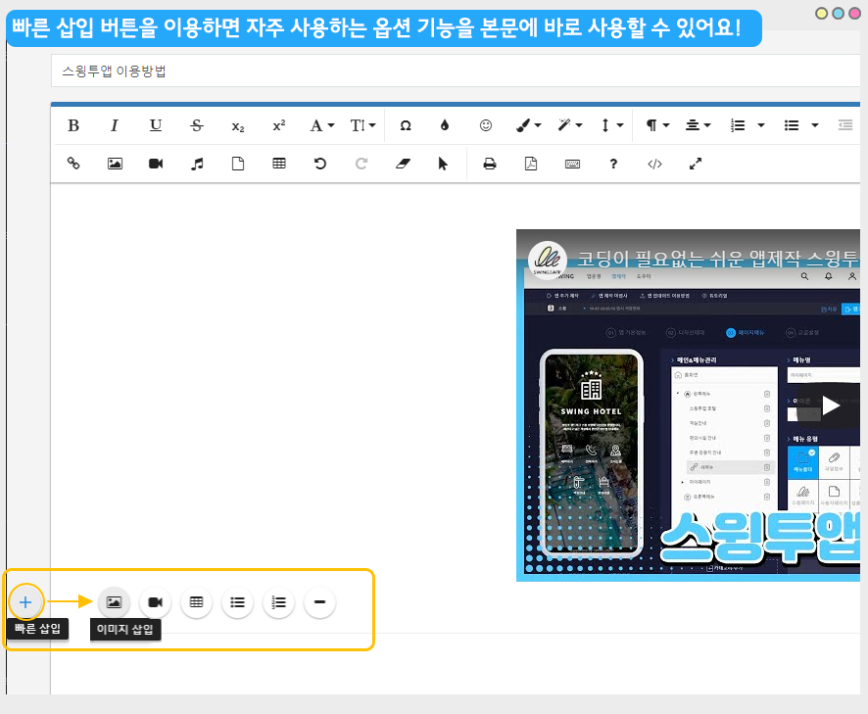The image size is (868, 714).
Task: Open the font family dropdown
Action: pos(321,125)
